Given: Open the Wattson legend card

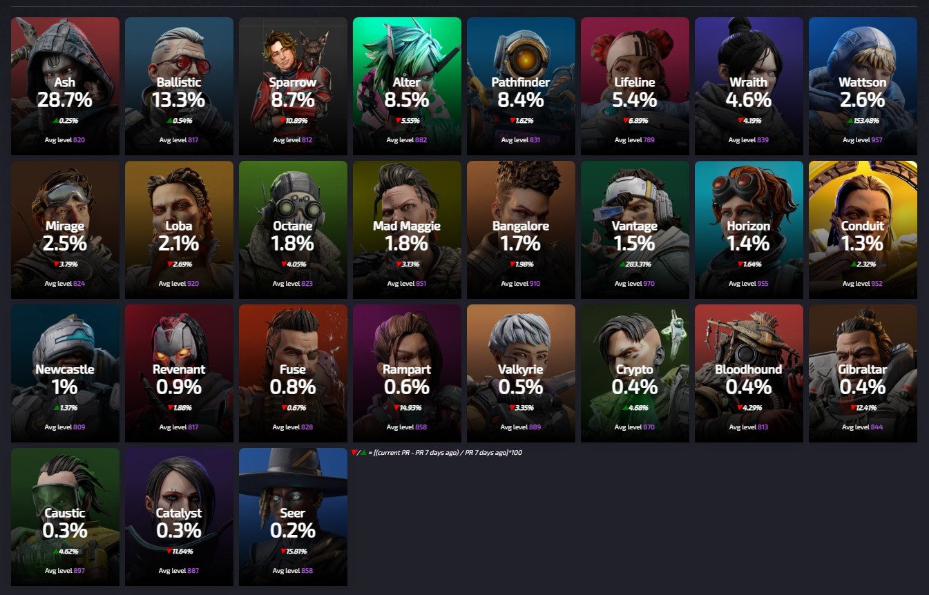Looking at the screenshot, I should coord(863,86).
